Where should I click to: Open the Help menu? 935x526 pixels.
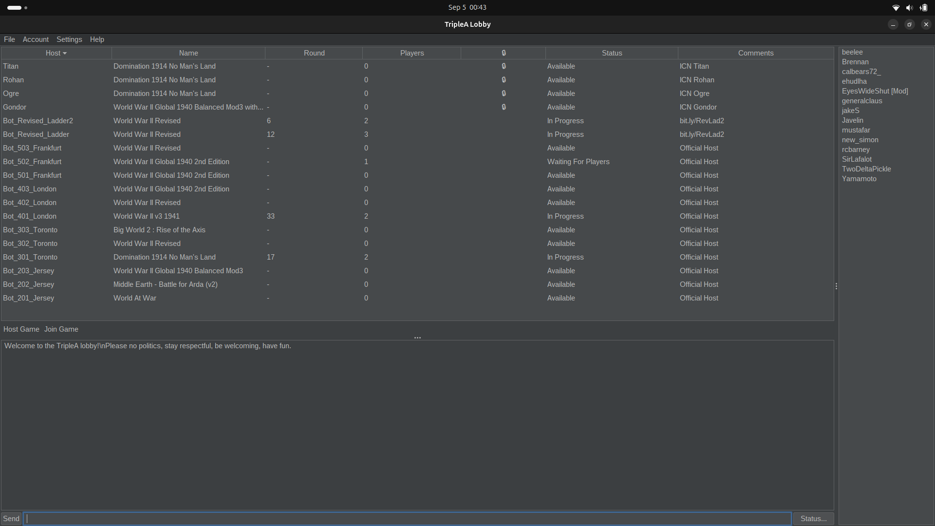(97, 39)
